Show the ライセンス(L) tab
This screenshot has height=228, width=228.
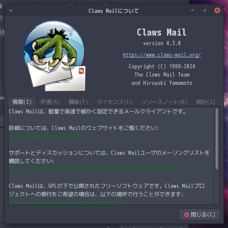[115, 102]
